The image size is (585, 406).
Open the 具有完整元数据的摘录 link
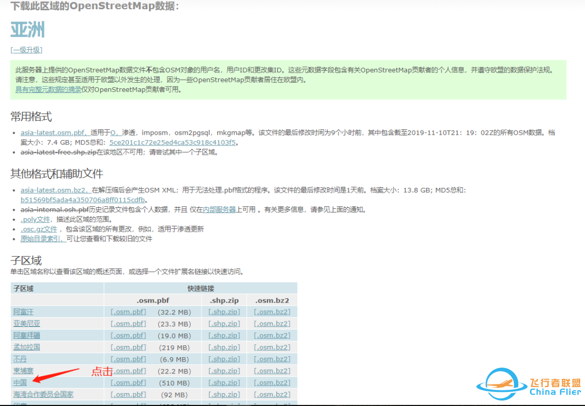point(48,89)
